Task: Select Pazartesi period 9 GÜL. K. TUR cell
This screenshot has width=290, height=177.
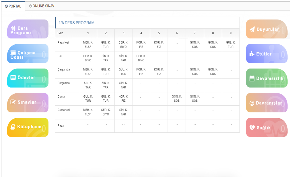Action: pos(230,45)
